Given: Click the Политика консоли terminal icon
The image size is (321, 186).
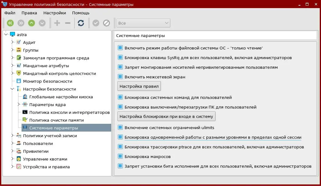Looking at the screenshot, I should (25, 112).
